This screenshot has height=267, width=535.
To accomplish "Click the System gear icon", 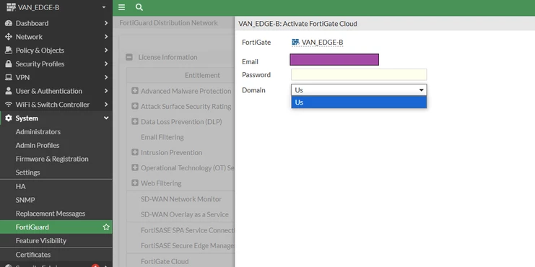I will (9, 118).
